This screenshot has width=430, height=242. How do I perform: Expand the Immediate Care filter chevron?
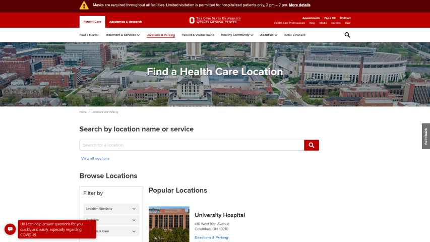pos(134,231)
